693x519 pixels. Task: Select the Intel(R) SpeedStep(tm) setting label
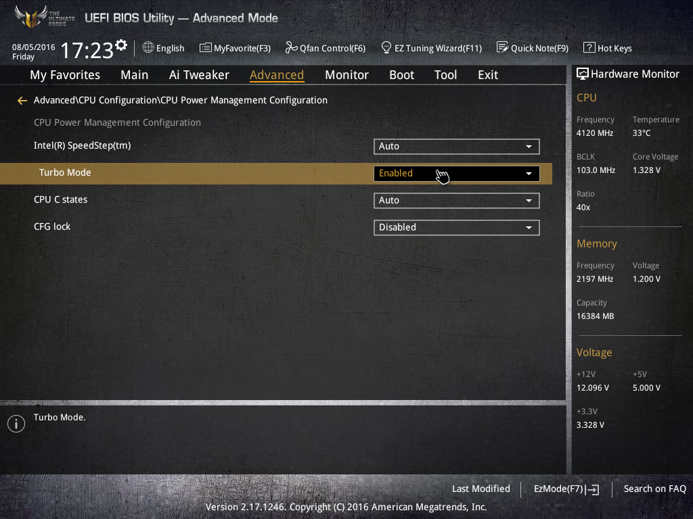(82, 146)
